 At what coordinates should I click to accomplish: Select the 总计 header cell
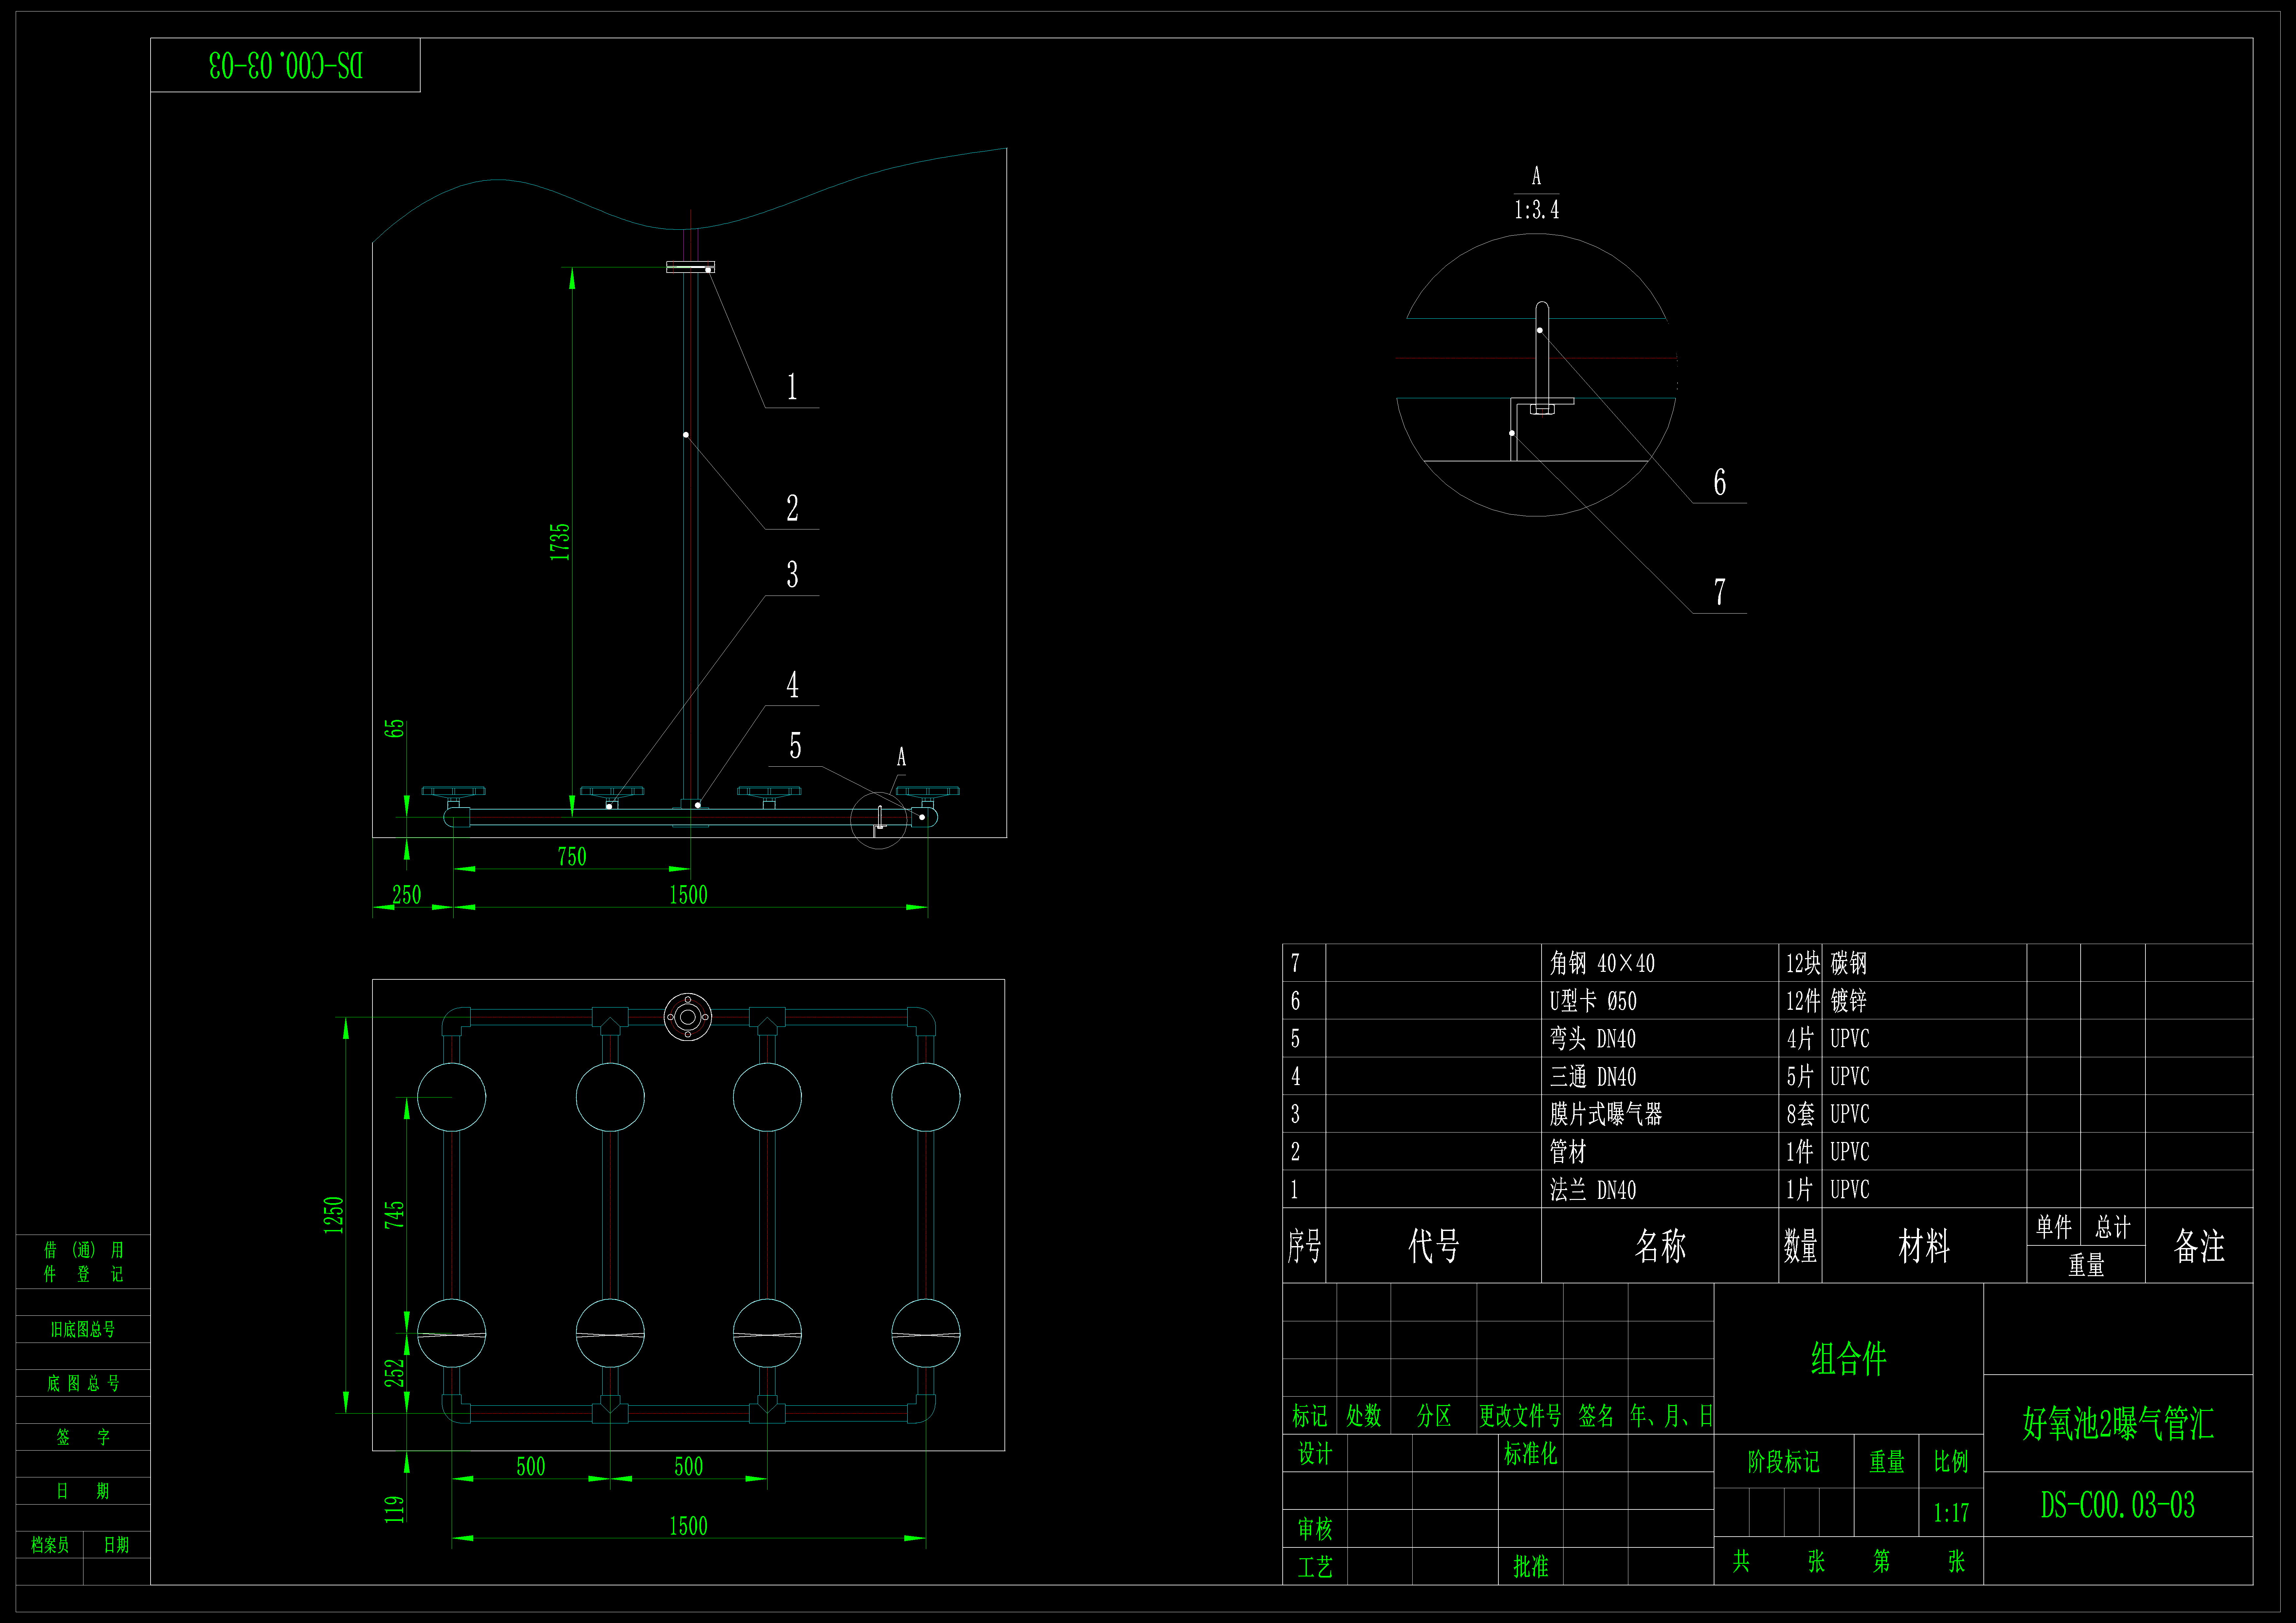tap(2113, 1227)
